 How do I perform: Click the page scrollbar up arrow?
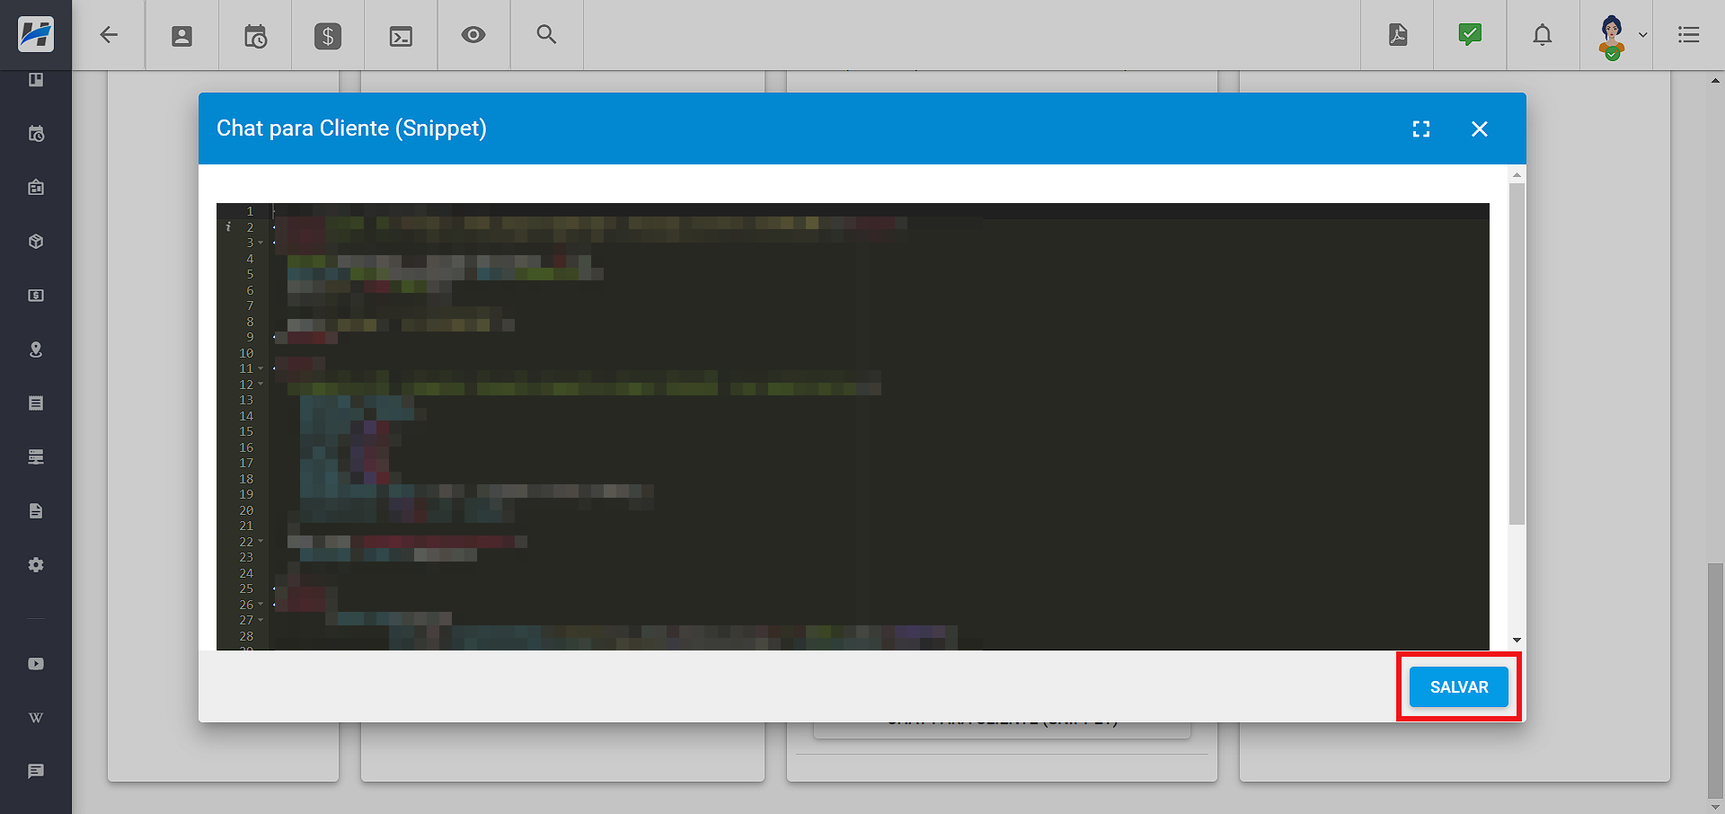pos(1716,80)
